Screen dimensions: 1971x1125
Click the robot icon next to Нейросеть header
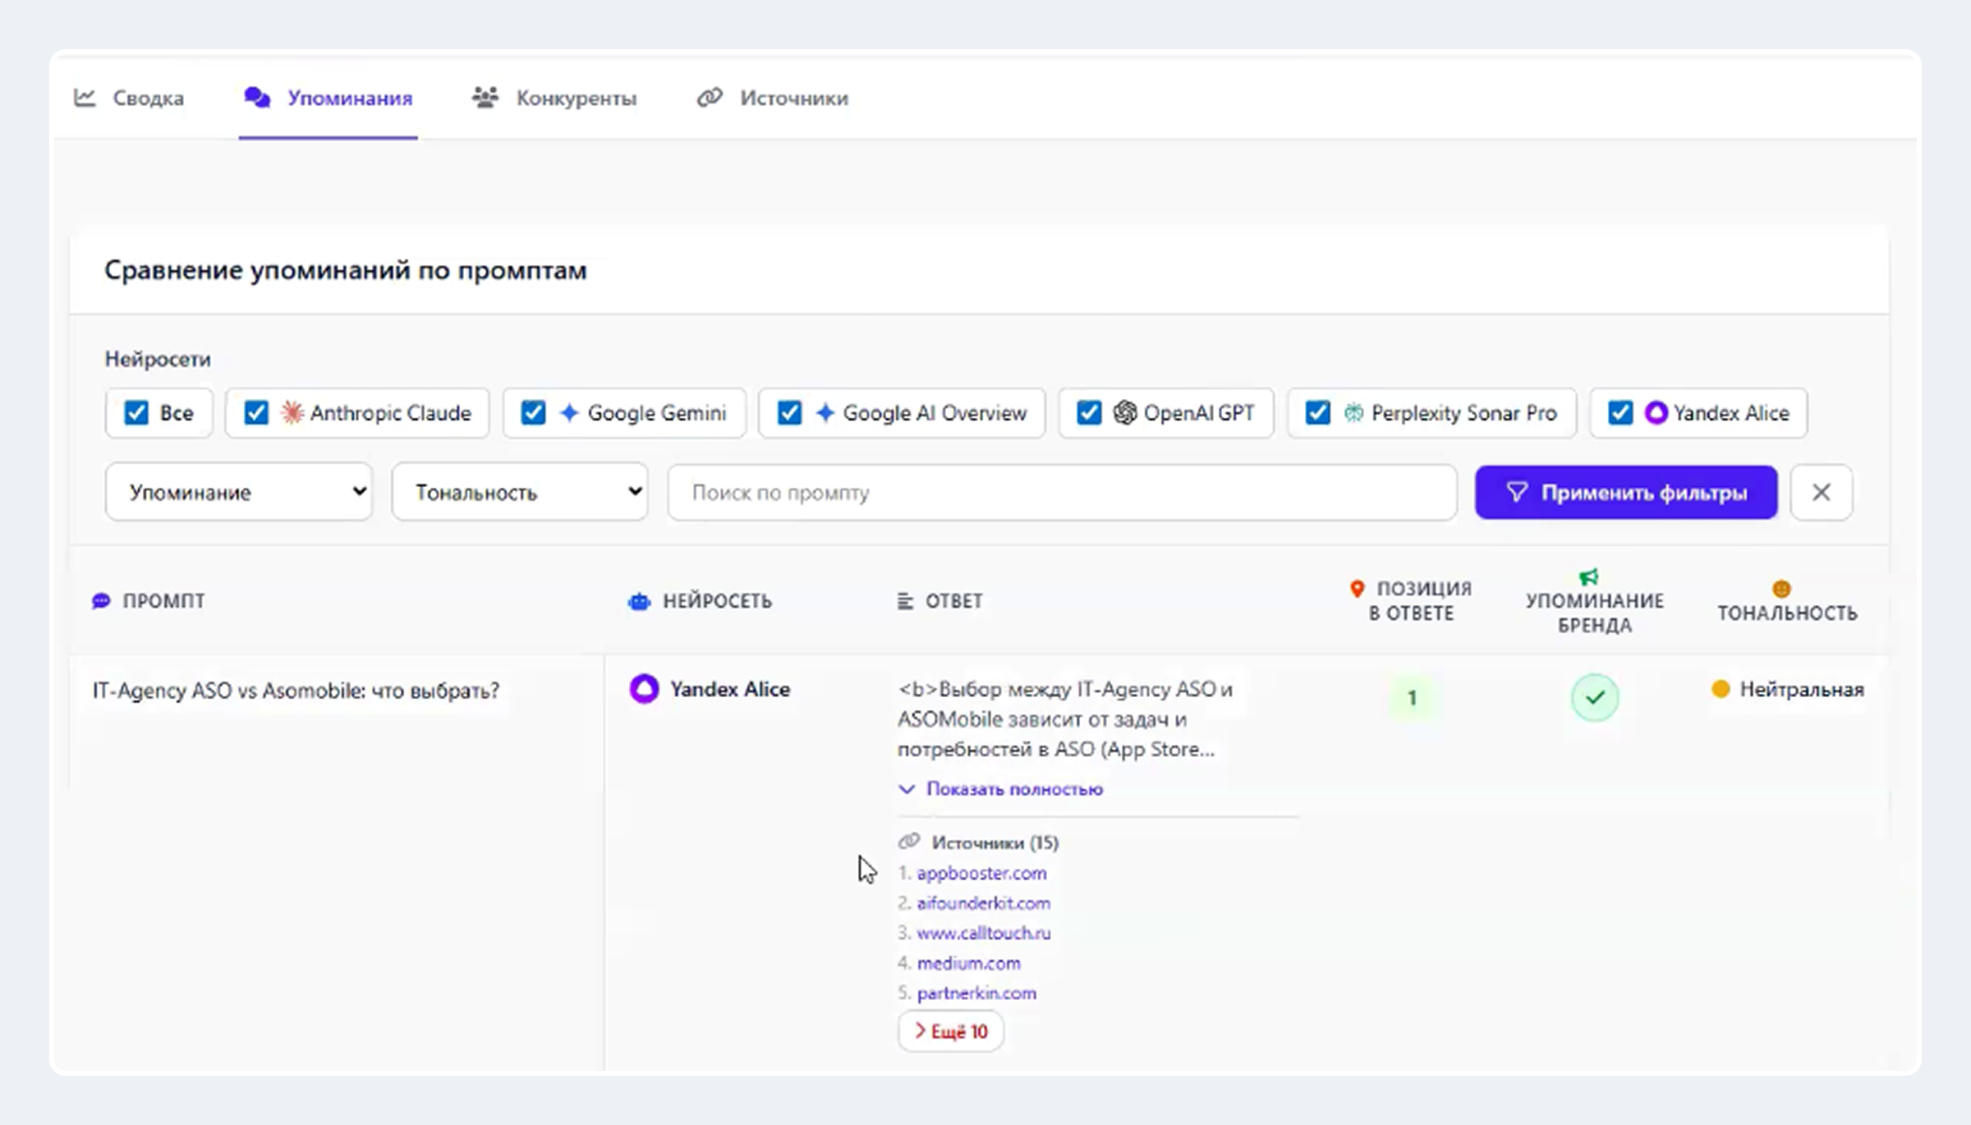click(639, 601)
